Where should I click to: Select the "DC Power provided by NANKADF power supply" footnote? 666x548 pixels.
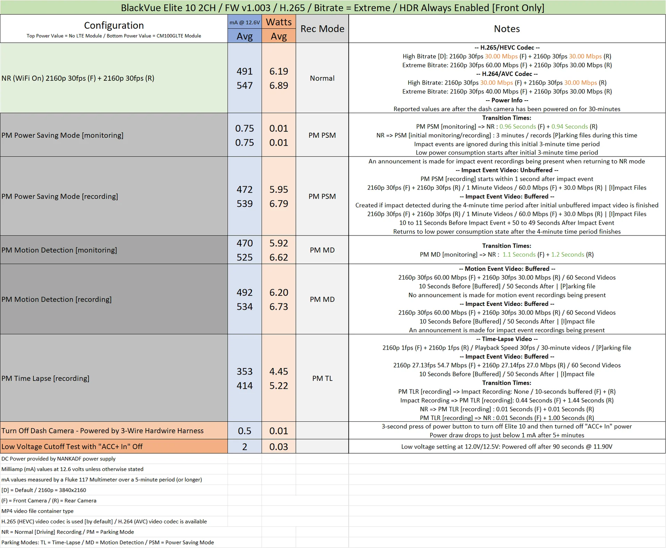[59, 459]
